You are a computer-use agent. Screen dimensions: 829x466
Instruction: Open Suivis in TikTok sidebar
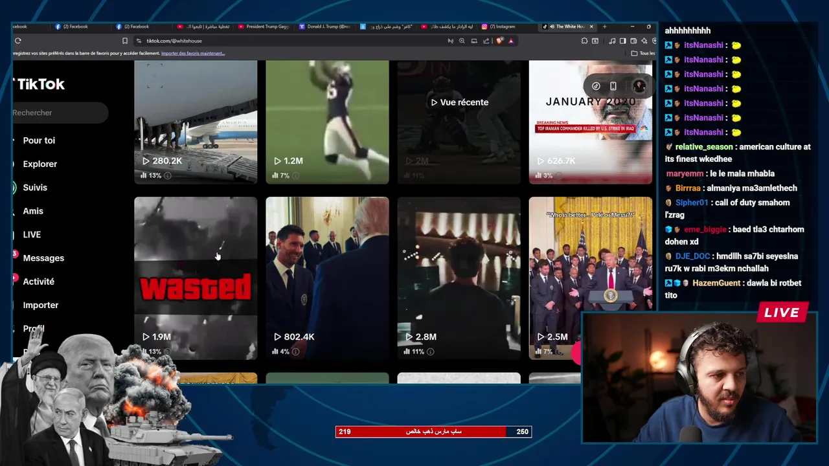pyautogui.click(x=35, y=187)
